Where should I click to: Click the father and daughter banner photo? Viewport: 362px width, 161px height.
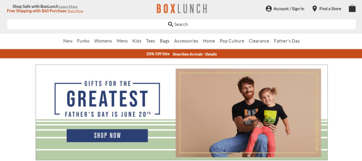point(248,113)
